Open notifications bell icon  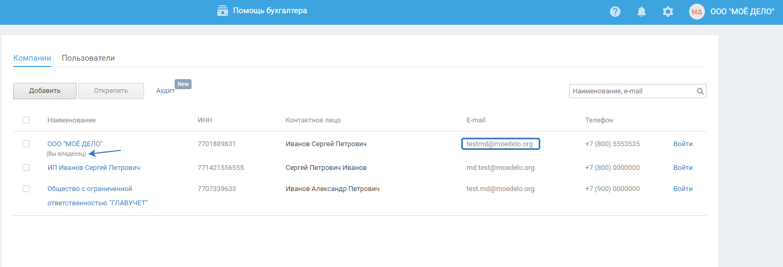click(642, 12)
